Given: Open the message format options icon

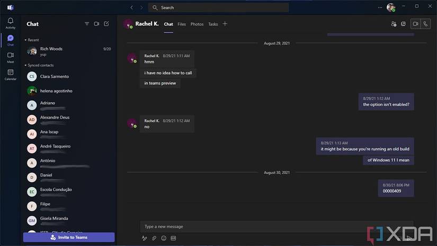Looking at the screenshot, I should click(x=145, y=238).
